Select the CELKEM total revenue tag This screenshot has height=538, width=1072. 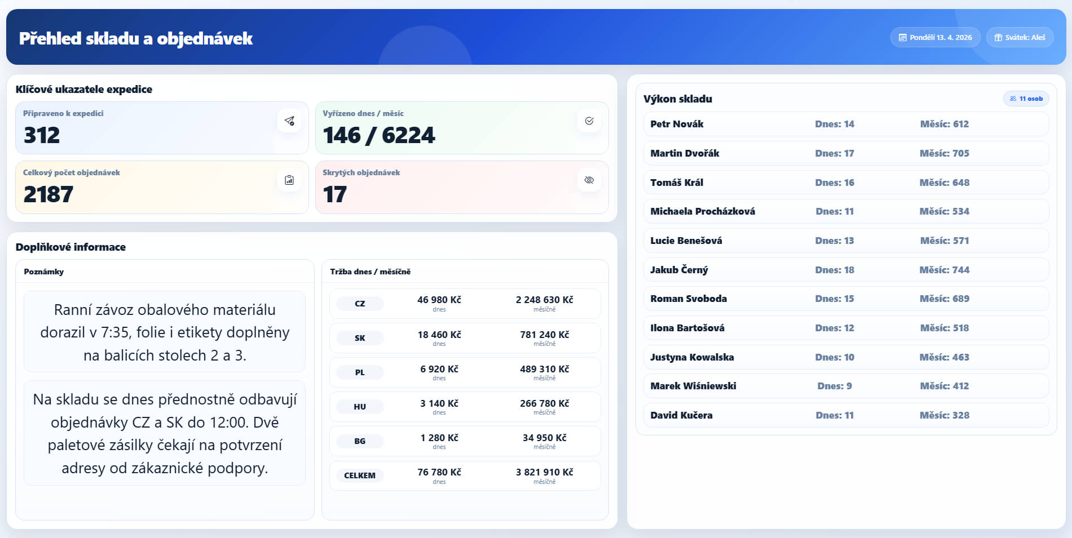coord(360,475)
